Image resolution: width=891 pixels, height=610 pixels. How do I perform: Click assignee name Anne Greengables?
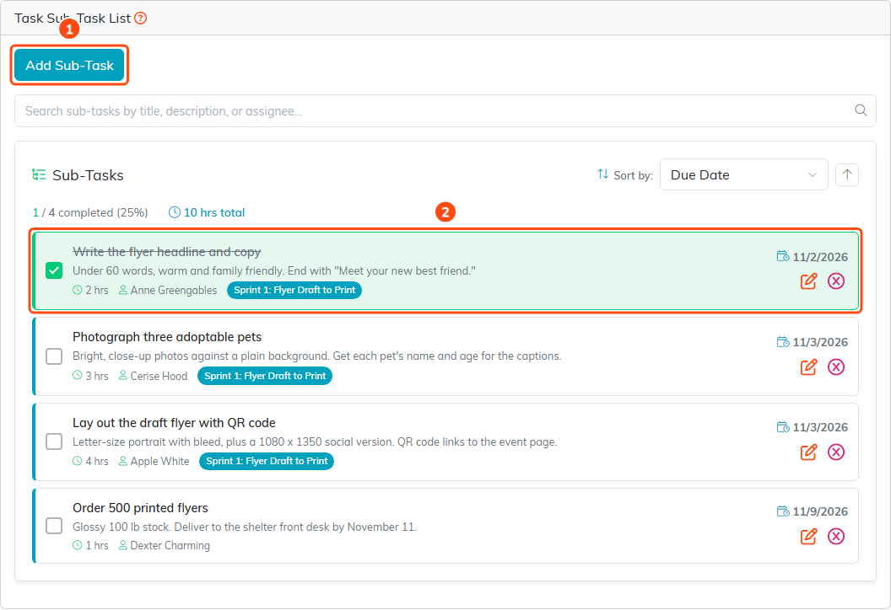click(x=174, y=290)
